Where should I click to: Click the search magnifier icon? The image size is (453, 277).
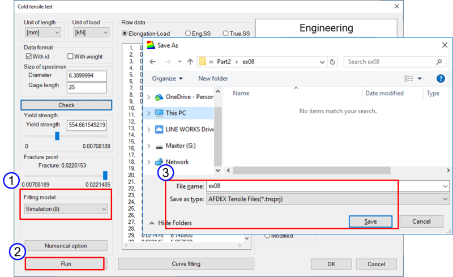439,62
